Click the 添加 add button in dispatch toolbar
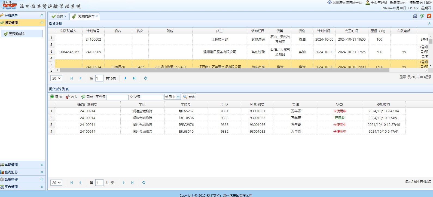 point(56,97)
